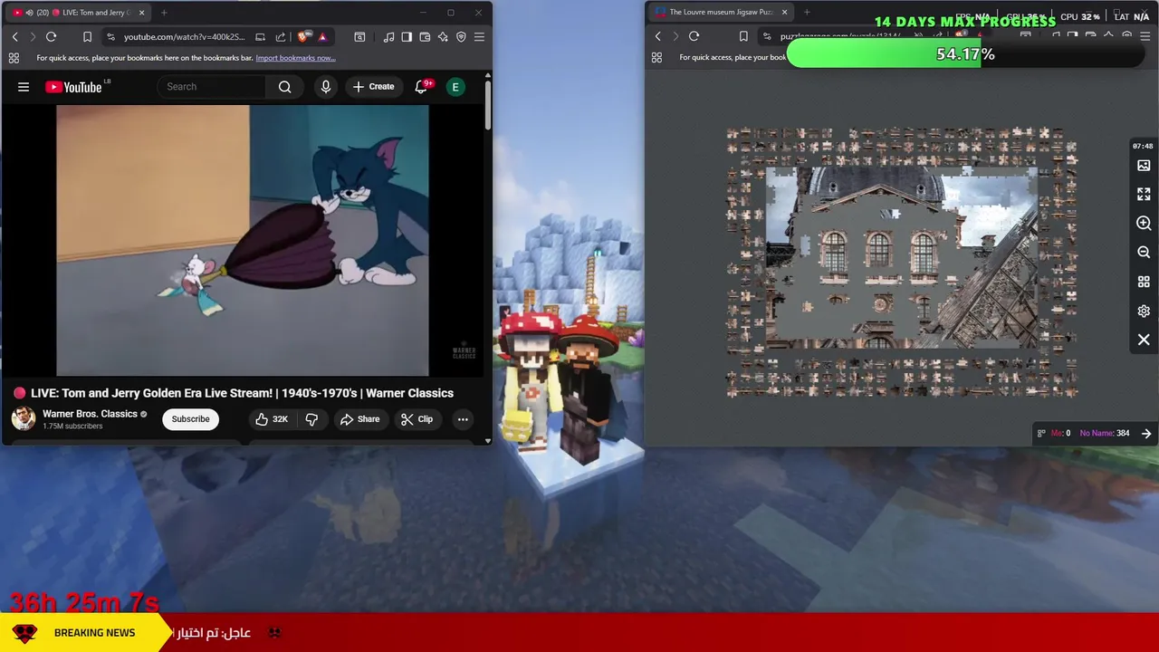Click Warner Bros. Classics channel avatar
The width and height of the screenshot is (1159, 652).
point(24,418)
